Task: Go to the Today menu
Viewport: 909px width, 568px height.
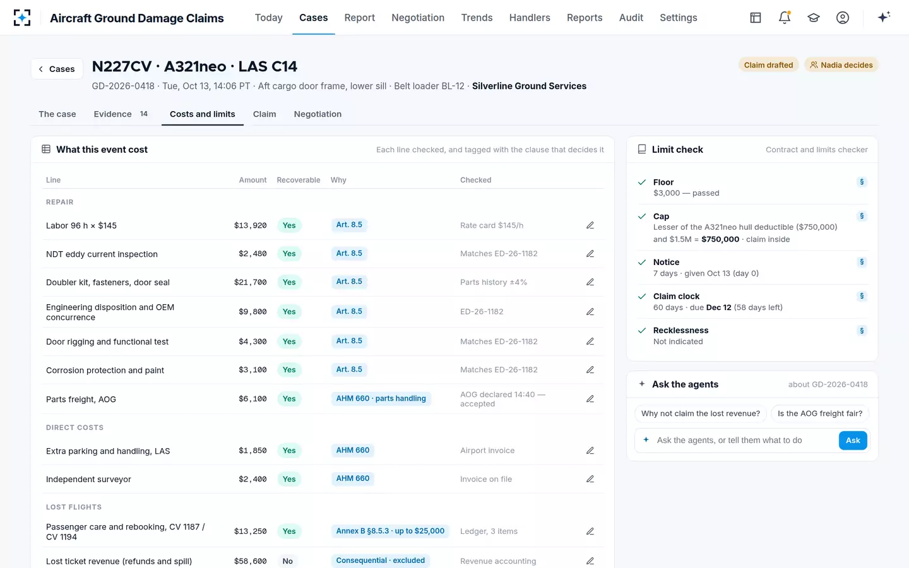Action: 269,18
